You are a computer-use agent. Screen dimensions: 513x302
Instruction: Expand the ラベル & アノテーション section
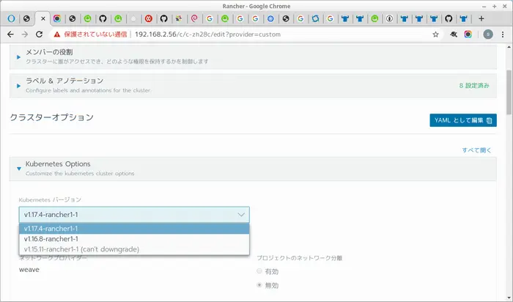click(x=18, y=86)
